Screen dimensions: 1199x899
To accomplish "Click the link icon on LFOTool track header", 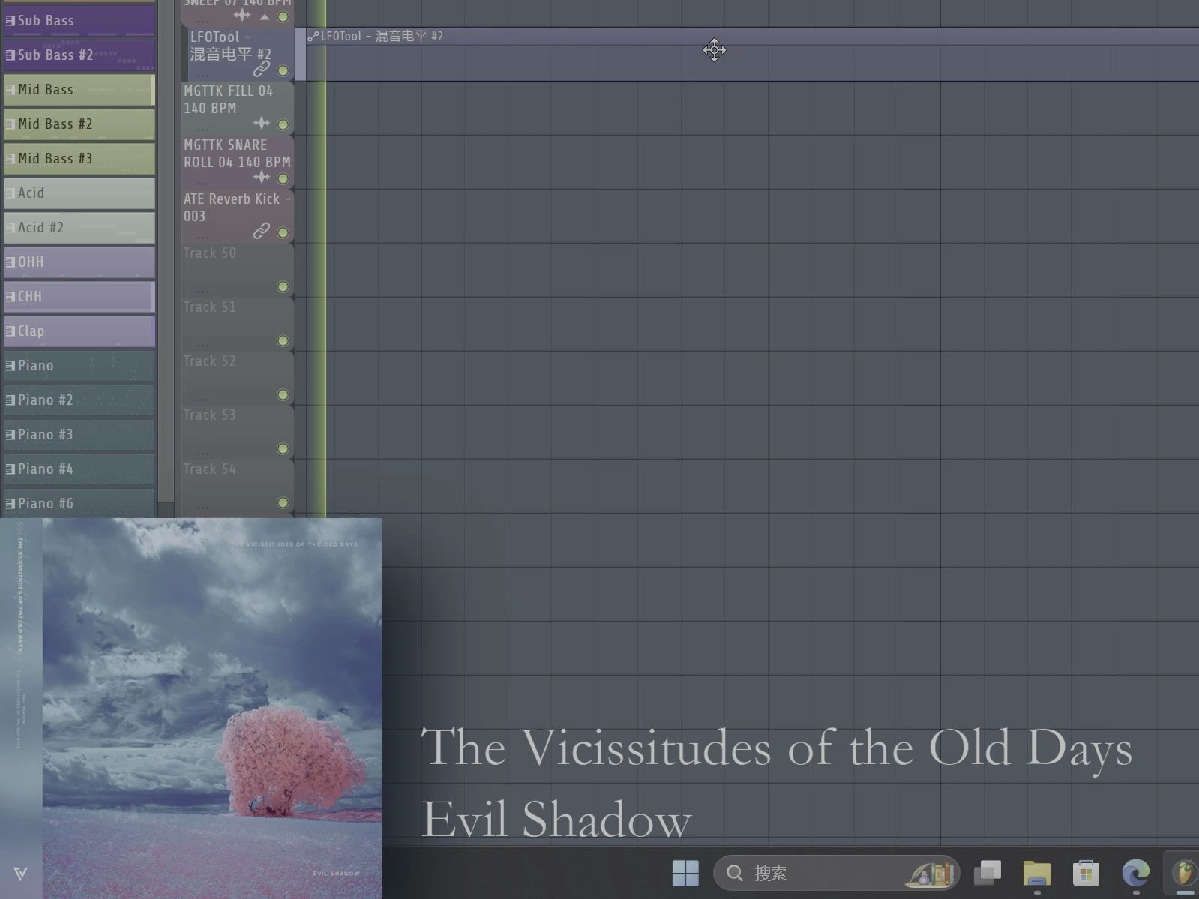I will pyautogui.click(x=261, y=69).
